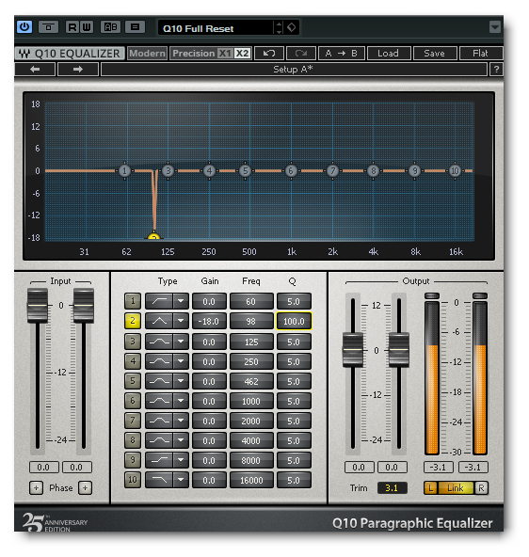Click the Save preset button
Viewport: 529px width, 557px height.
(435, 54)
